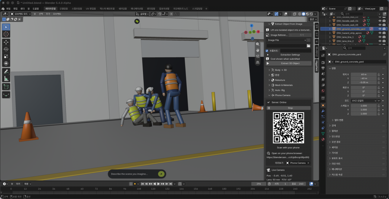Hide ENV_facade_wall_04 with eye icon
Viewport: 389px width, 199px height.
(x=380, y=21)
